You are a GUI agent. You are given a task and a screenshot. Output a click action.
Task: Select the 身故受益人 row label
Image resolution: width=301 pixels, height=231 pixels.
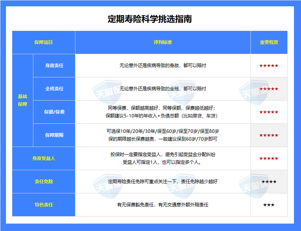tap(43, 158)
